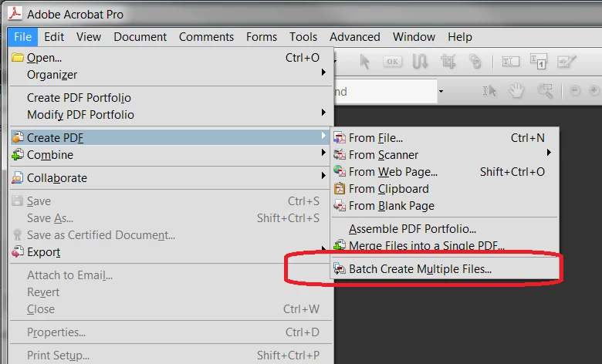Select the Object arrow tool in toolbar
602x364 pixels.
pyautogui.click(x=364, y=62)
